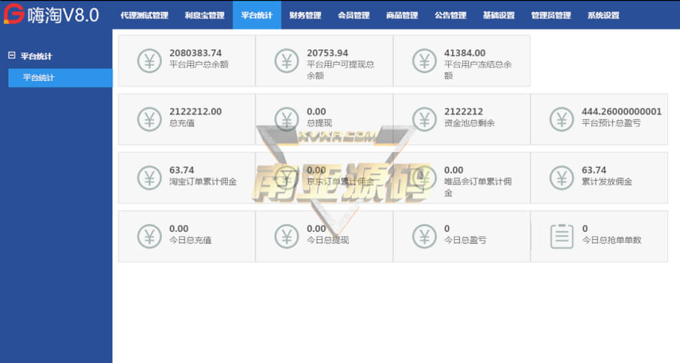The width and height of the screenshot is (680, 363).
Task: Click the yen icon beside 平台用户总余额
Action: click(149, 60)
